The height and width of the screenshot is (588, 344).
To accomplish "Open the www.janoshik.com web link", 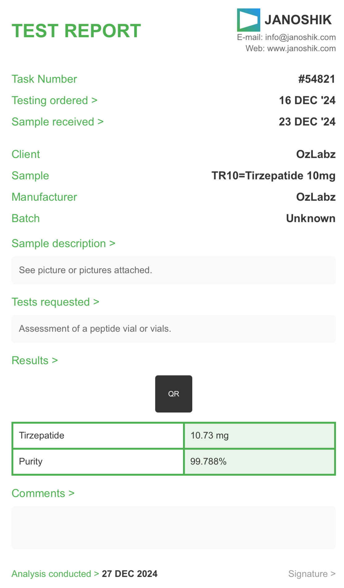I will click(x=301, y=49).
